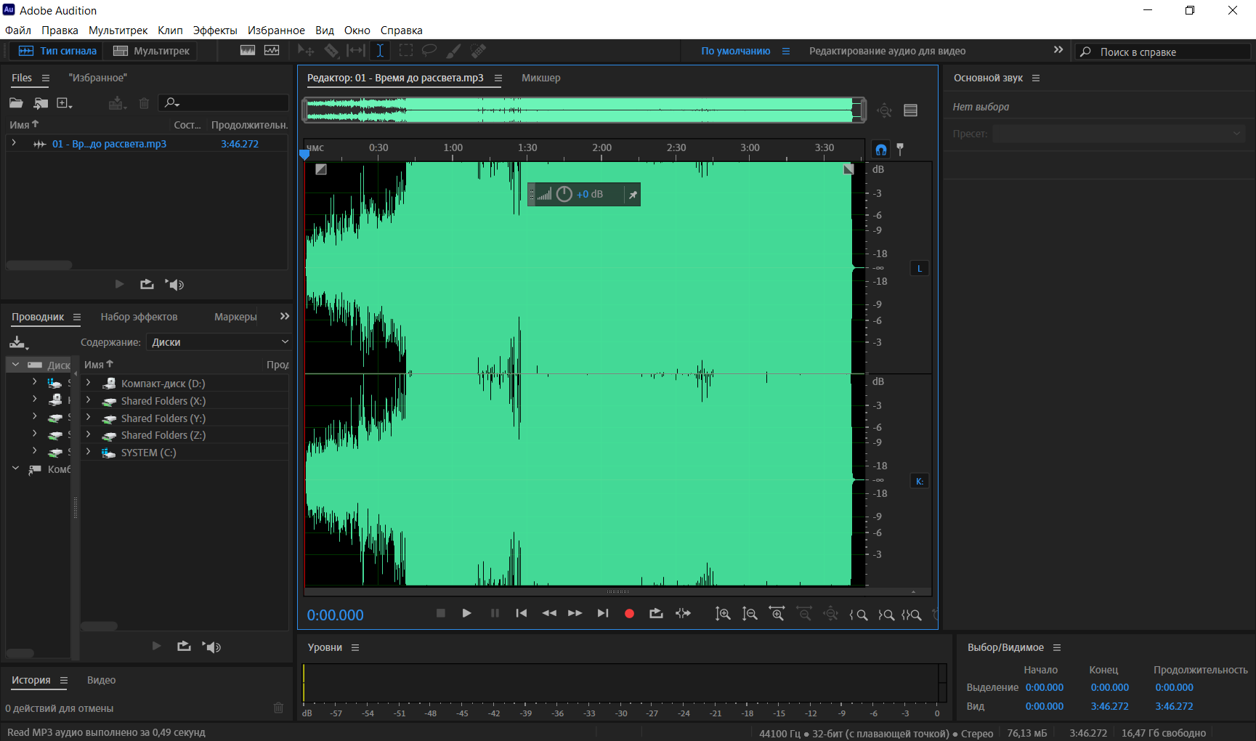1256x741 pixels.
Task: Adjust the amplitude knob in HUD
Action: pos(564,194)
